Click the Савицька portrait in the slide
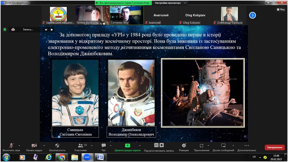288x162 pixels. pyautogui.click(x=75, y=92)
